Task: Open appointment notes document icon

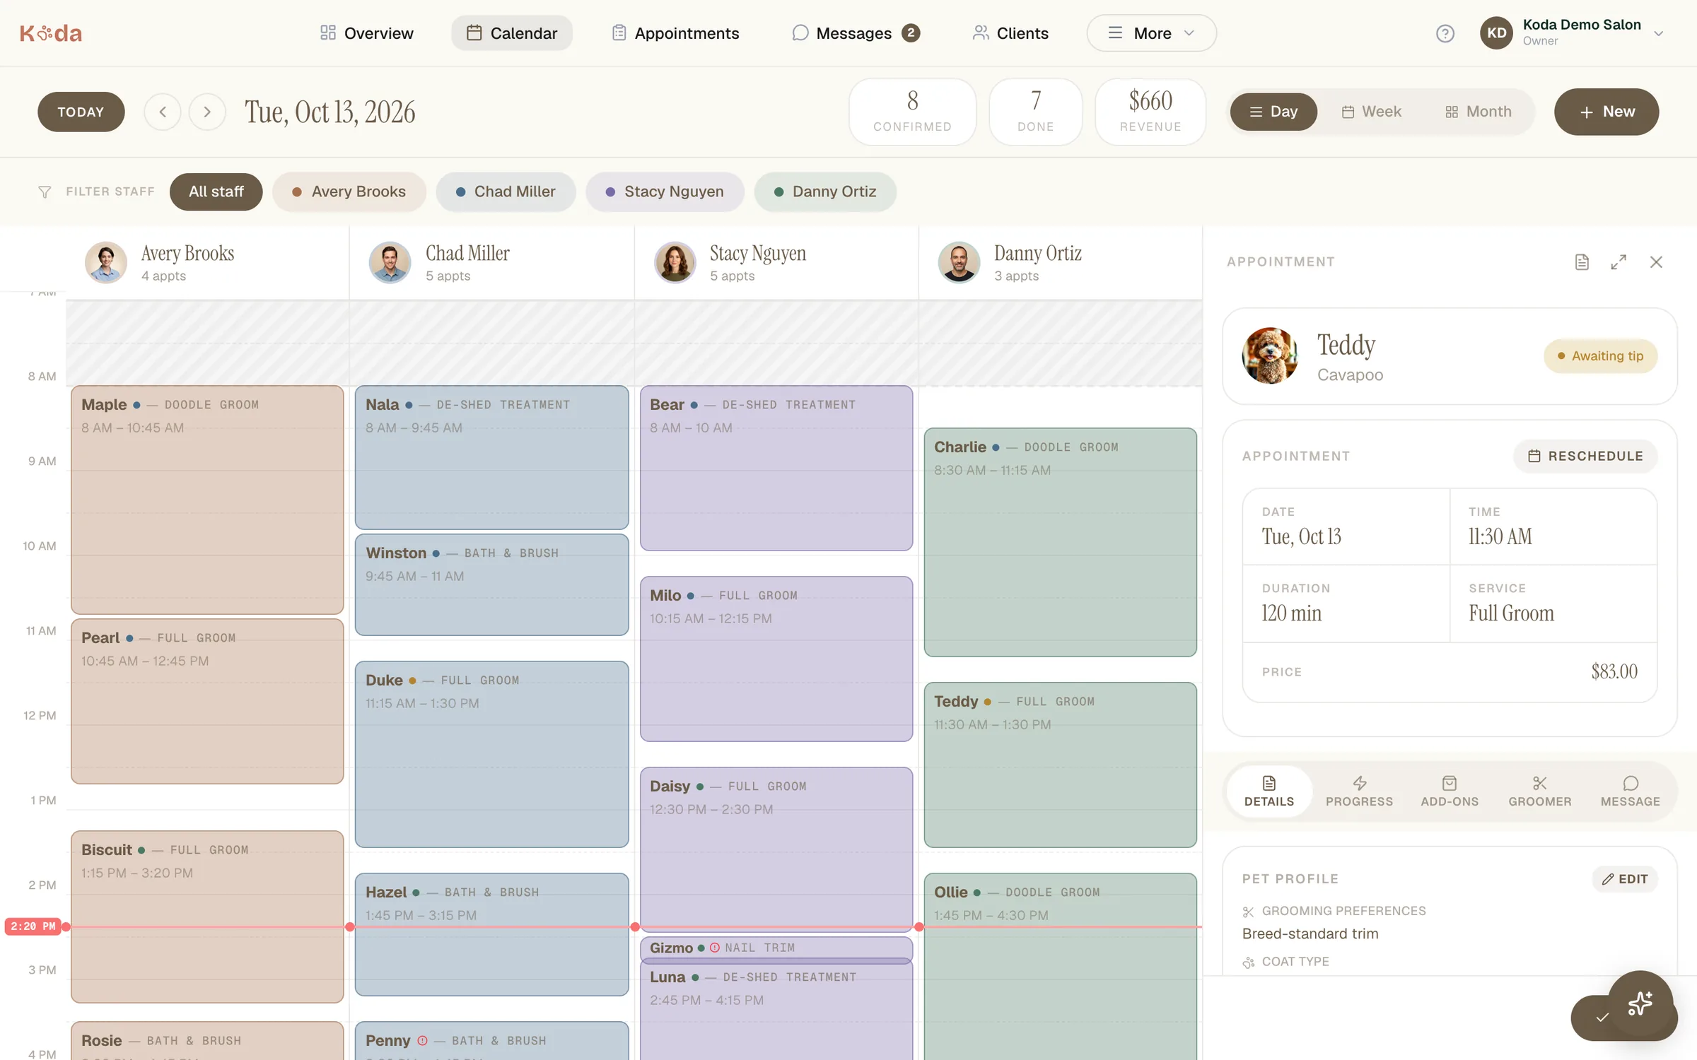Action: (x=1582, y=262)
